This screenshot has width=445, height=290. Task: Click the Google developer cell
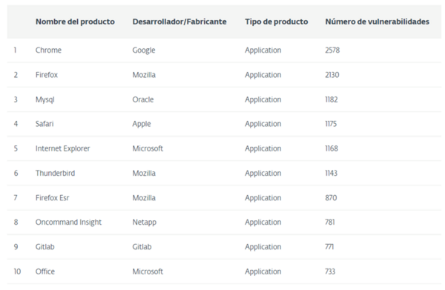(x=144, y=50)
